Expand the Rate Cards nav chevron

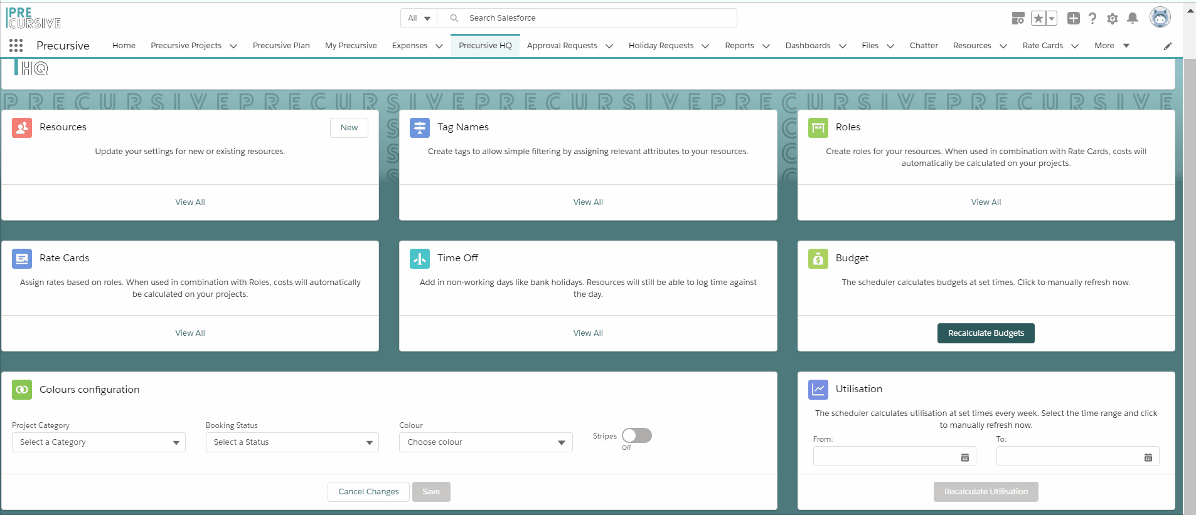tap(1075, 46)
